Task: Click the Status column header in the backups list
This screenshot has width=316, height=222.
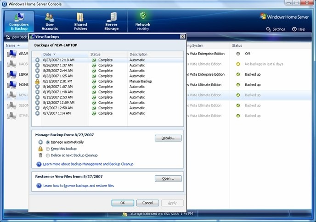Action: (x=108, y=54)
